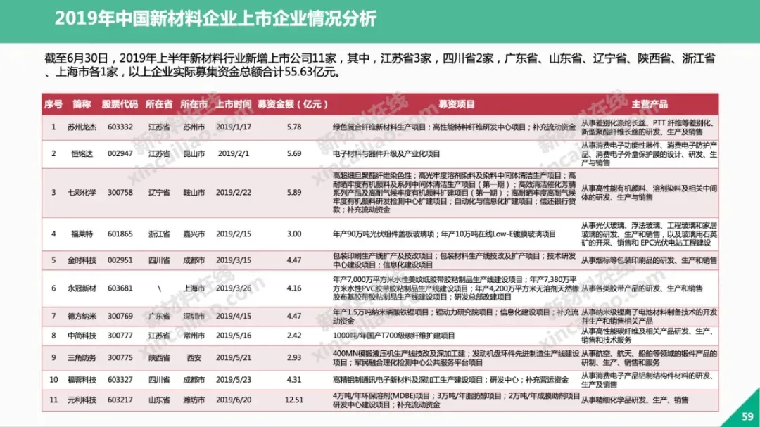
Task: Select the 三角防务 company cell
Action: (82, 357)
